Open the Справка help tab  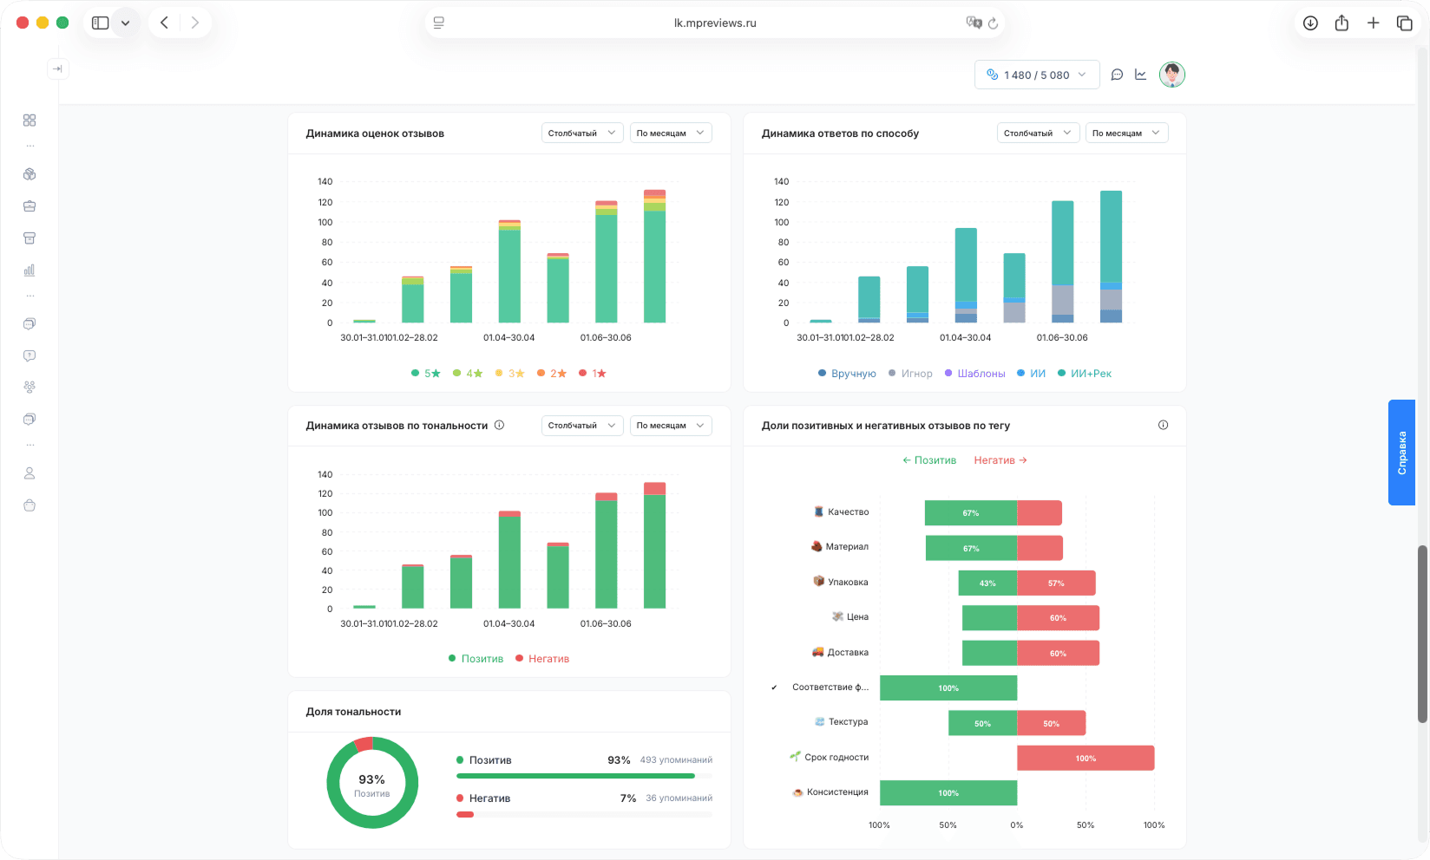point(1401,453)
